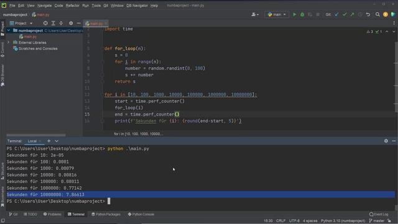Open Python Packages tool window

106,214
